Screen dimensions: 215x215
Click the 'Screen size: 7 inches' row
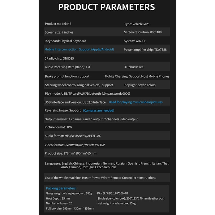point(59,32)
